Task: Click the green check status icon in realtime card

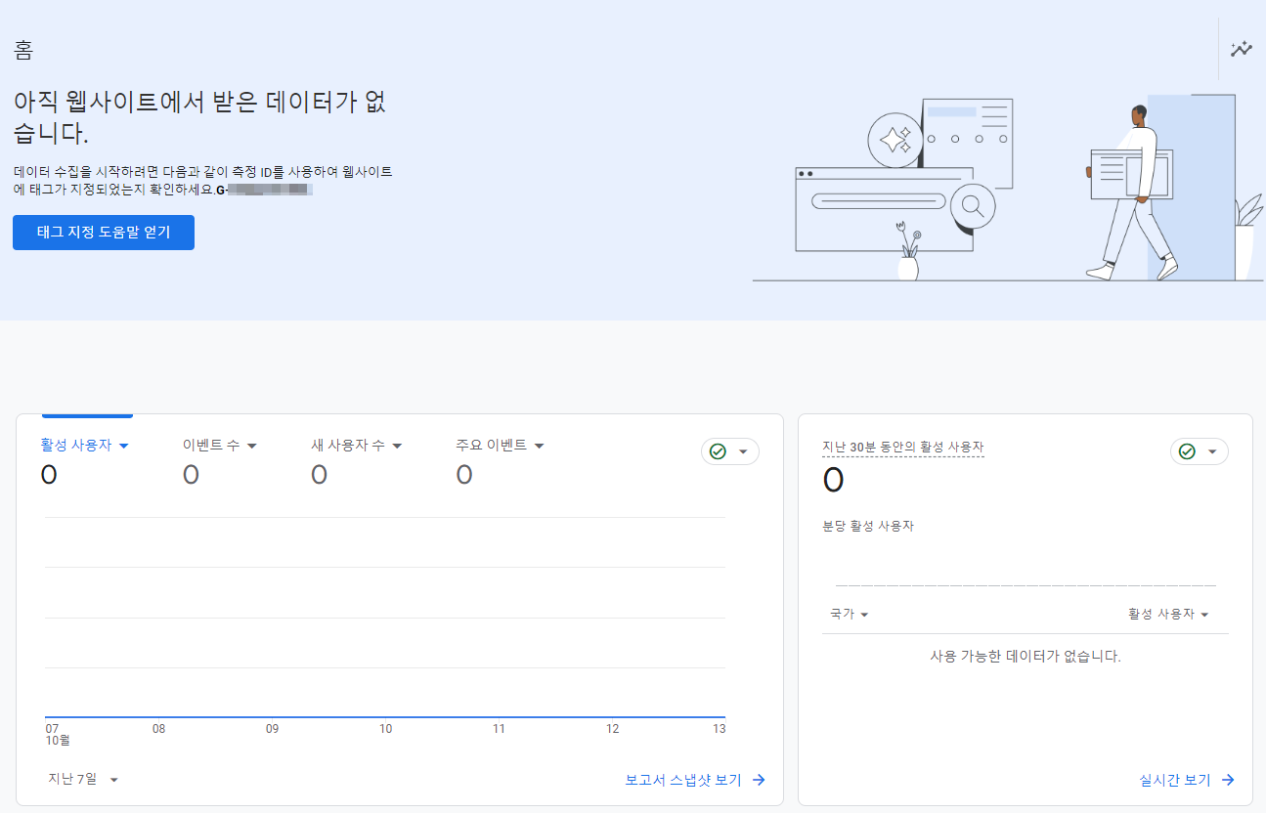Action: (1187, 451)
